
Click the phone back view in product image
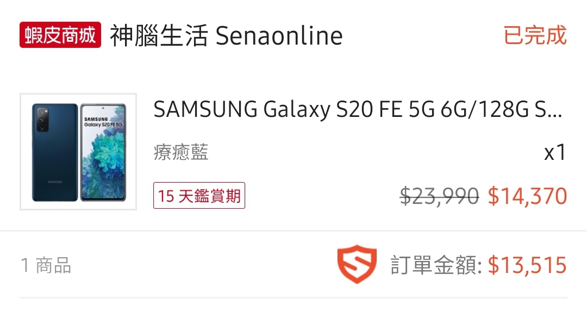(55, 152)
